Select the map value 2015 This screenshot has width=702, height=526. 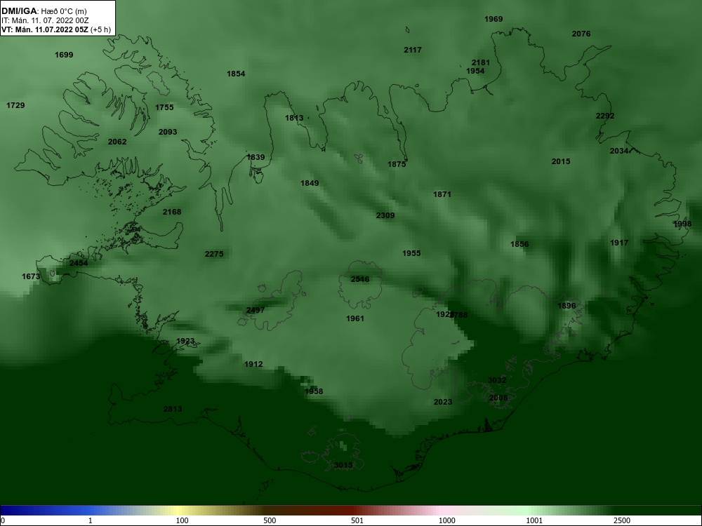tap(561, 161)
